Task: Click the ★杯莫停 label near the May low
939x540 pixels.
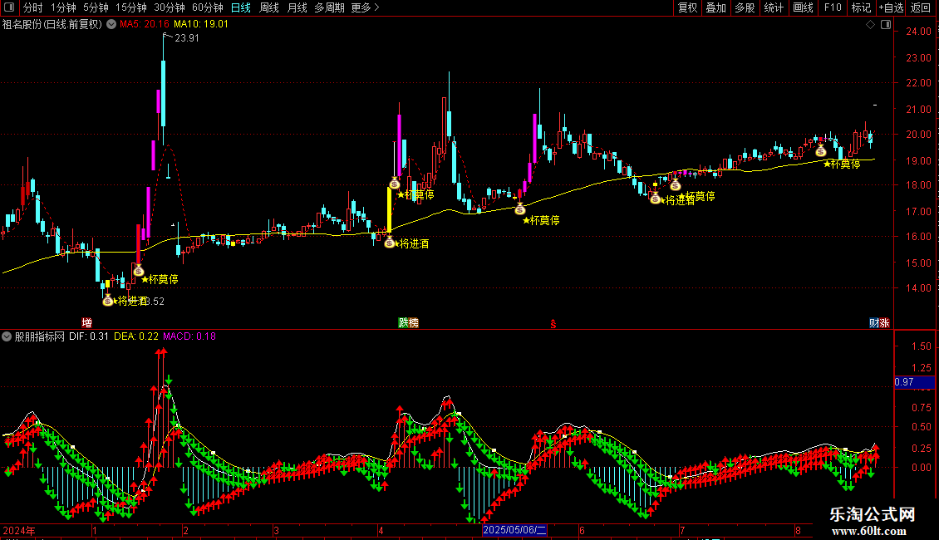Action: (x=541, y=220)
